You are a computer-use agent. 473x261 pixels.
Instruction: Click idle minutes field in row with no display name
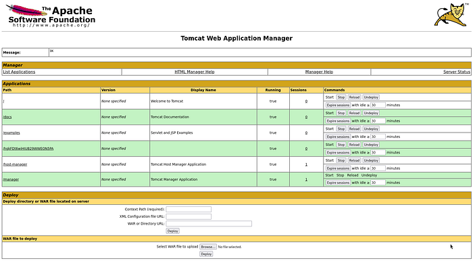(x=378, y=152)
